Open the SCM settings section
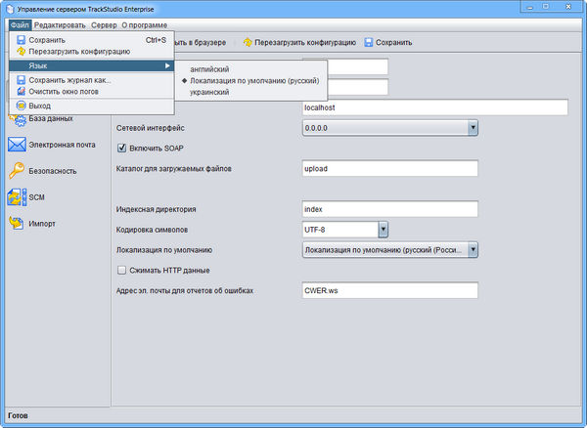 coord(18,196)
